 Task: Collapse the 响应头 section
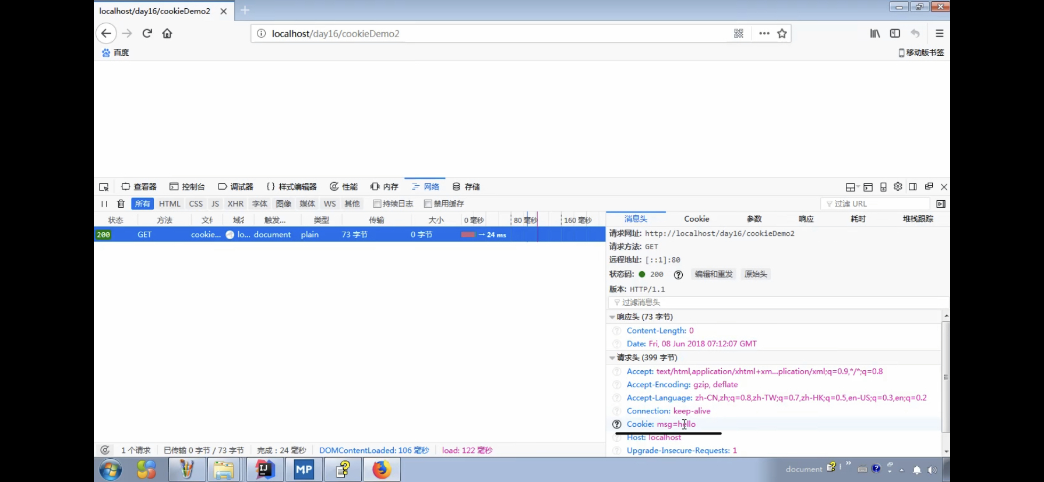click(x=612, y=317)
